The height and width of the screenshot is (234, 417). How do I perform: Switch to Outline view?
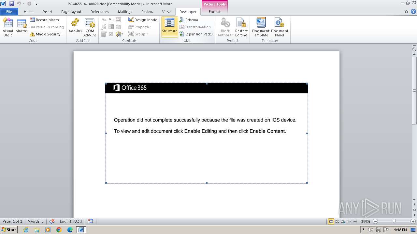click(x=349, y=221)
